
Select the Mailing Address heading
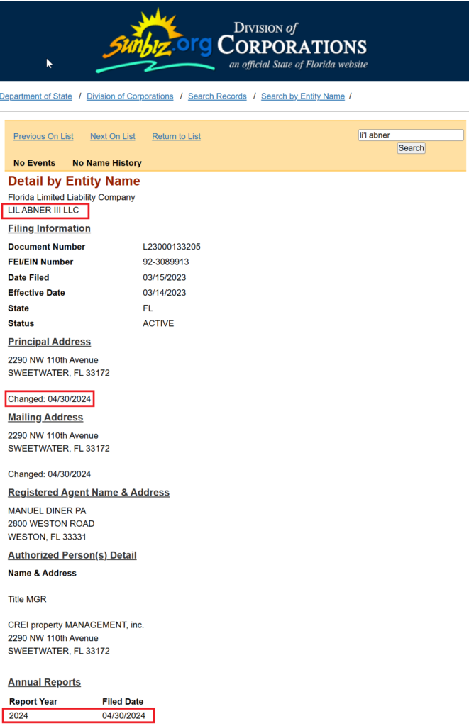click(45, 418)
